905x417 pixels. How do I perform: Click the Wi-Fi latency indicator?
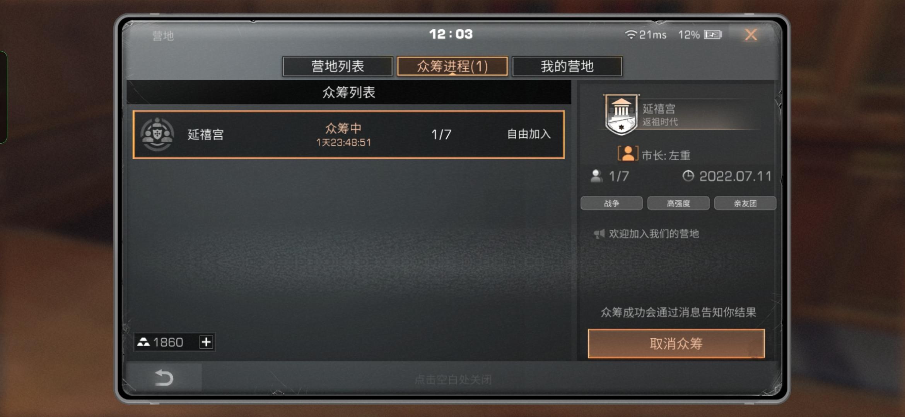(x=645, y=35)
